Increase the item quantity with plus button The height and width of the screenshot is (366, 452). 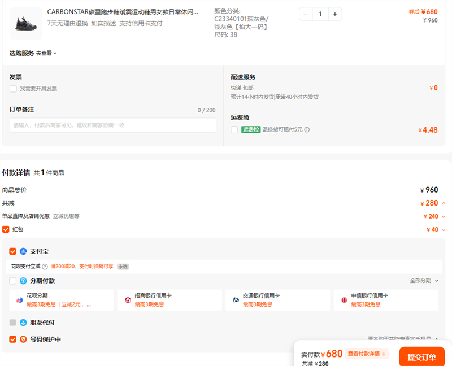(334, 14)
